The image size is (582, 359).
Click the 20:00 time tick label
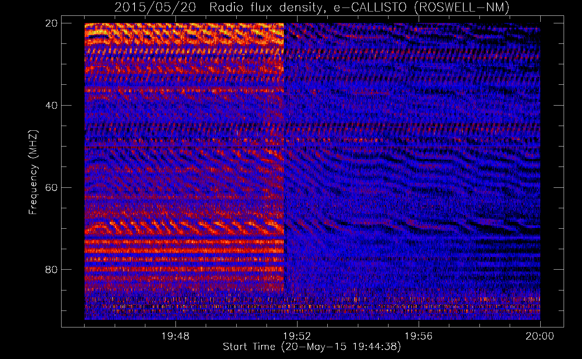point(540,336)
